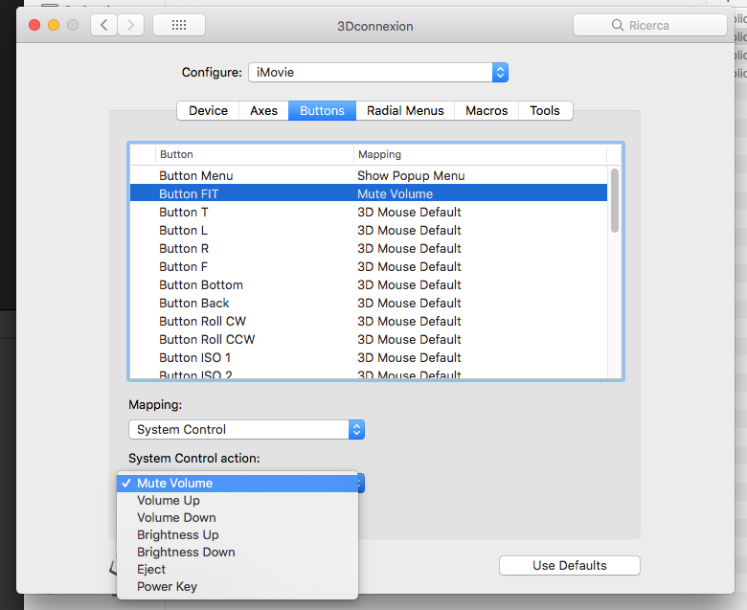747x610 pixels.
Task: Open the Radial Menus tab
Action: pyautogui.click(x=405, y=110)
